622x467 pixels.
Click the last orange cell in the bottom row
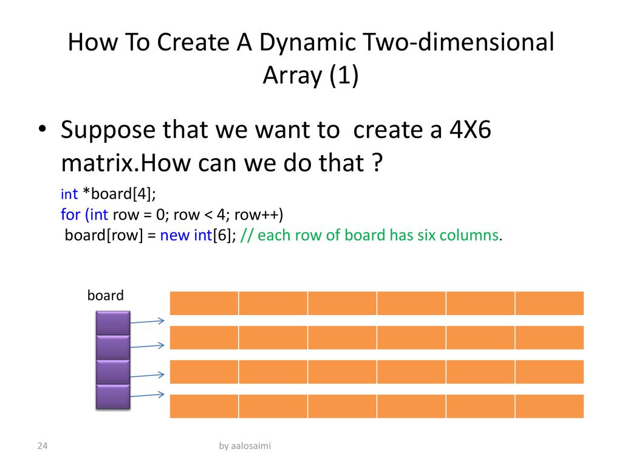coord(549,406)
